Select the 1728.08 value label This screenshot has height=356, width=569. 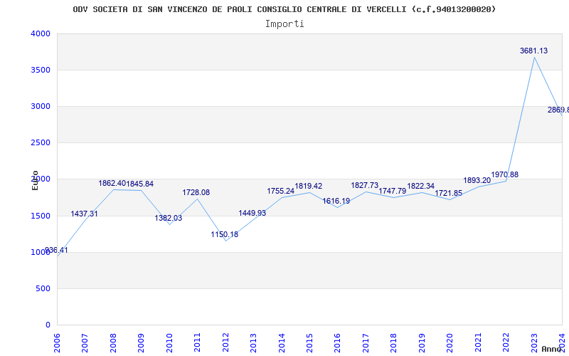(x=196, y=192)
